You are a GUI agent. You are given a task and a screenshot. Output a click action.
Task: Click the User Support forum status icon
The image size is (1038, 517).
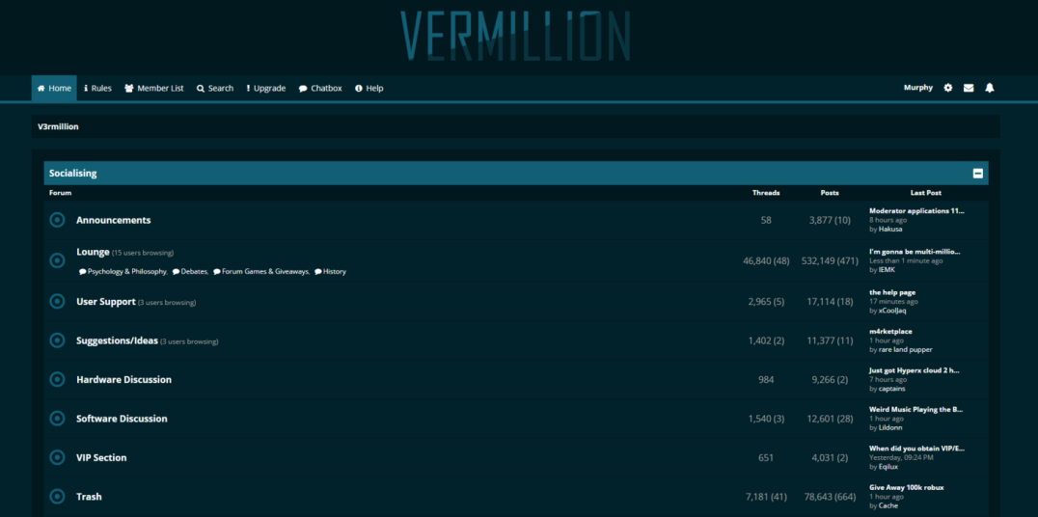(x=58, y=301)
